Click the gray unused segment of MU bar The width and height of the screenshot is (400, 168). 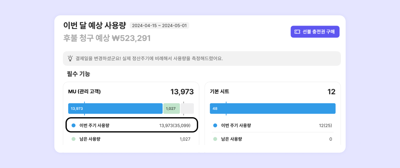click(x=187, y=109)
